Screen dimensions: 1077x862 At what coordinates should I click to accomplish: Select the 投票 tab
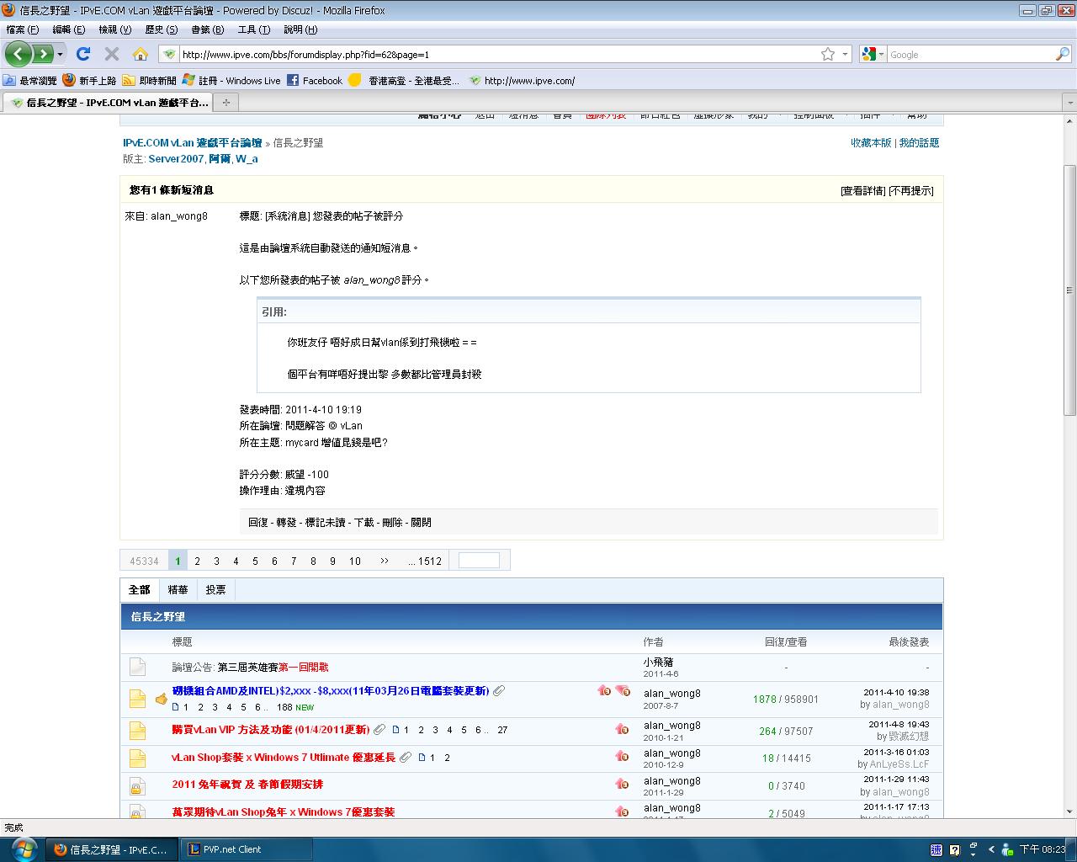pos(215,590)
